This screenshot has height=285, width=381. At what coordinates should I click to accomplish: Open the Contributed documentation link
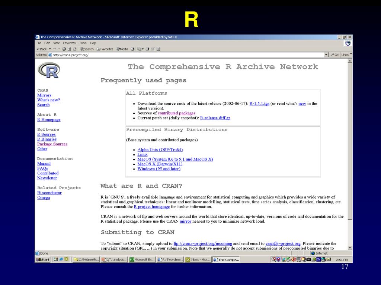pyautogui.click(x=48, y=173)
